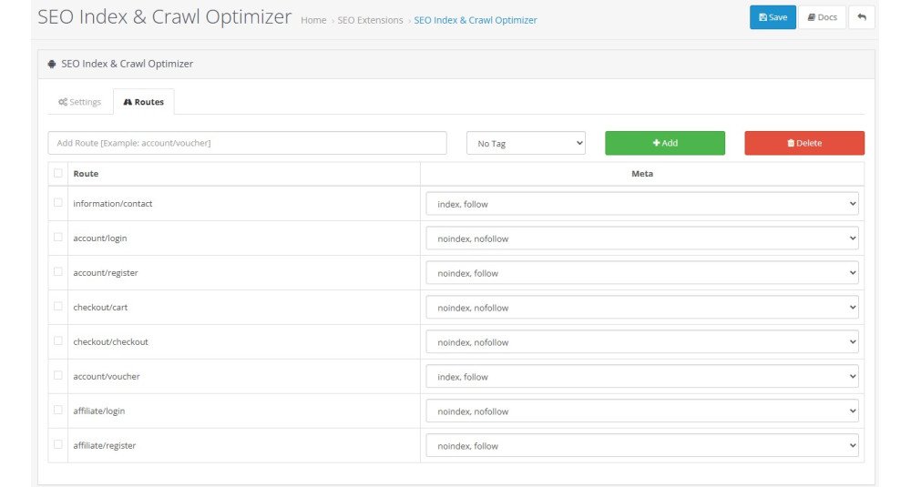
Task: Click the back arrow icon button
Action: (862, 17)
